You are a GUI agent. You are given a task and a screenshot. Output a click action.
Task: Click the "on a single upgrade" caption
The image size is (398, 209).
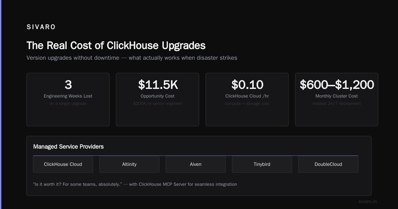[68, 104]
